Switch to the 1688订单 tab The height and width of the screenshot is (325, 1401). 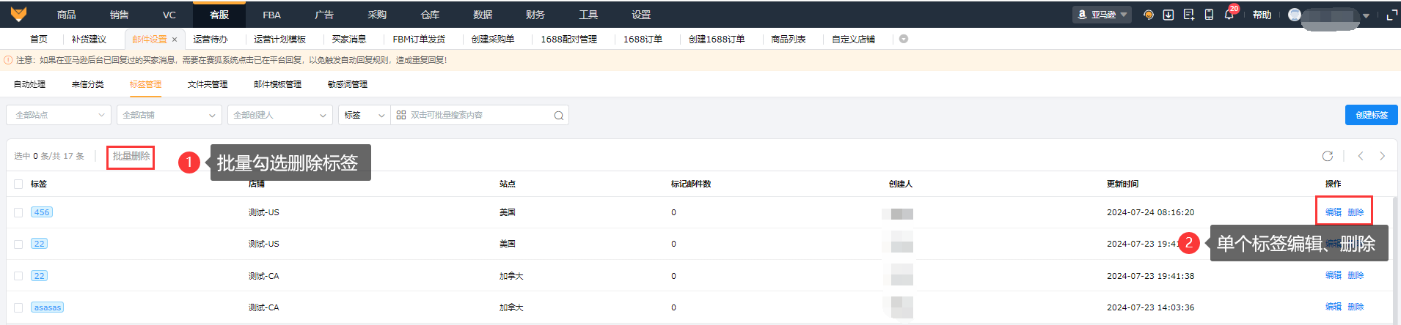click(643, 40)
